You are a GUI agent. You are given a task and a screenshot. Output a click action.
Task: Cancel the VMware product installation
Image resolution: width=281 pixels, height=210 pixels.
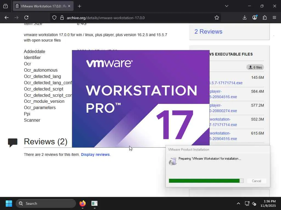(257, 181)
